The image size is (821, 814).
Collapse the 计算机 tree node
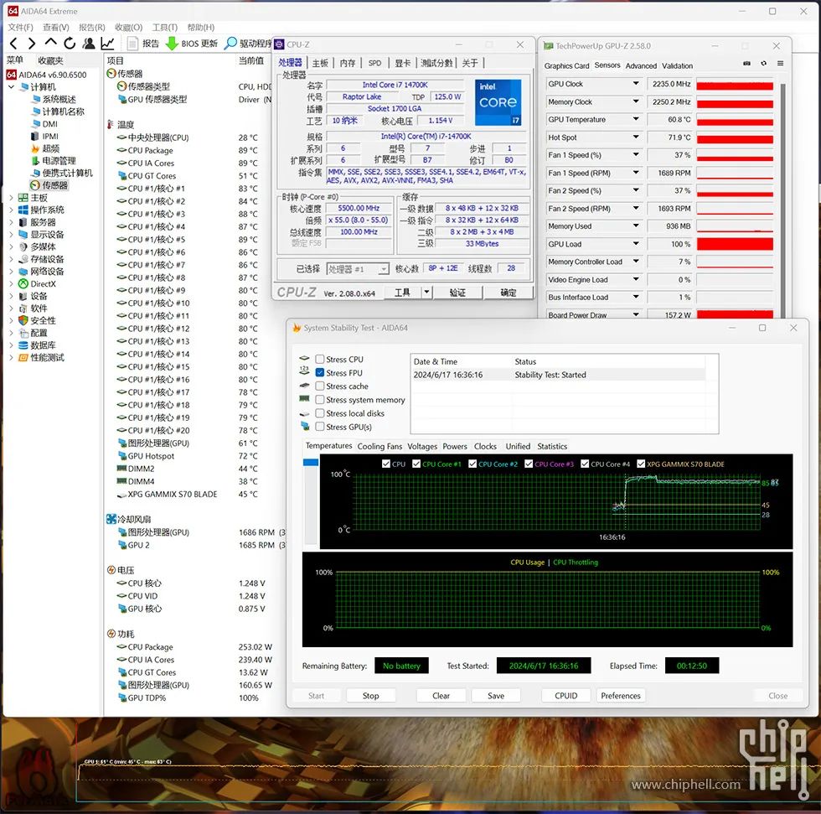pyautogui.click(x=11, y=87)
